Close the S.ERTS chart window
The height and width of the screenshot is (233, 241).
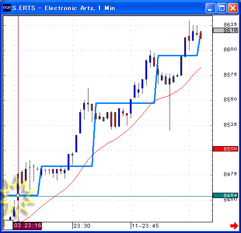click(233, 8)
